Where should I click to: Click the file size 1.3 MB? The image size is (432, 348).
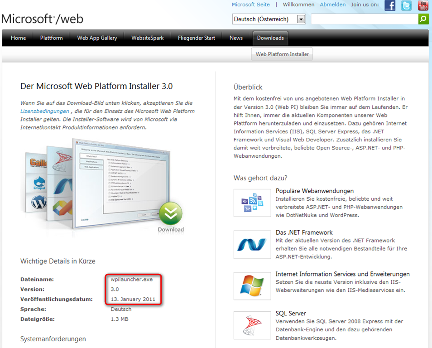click(119, 319)
